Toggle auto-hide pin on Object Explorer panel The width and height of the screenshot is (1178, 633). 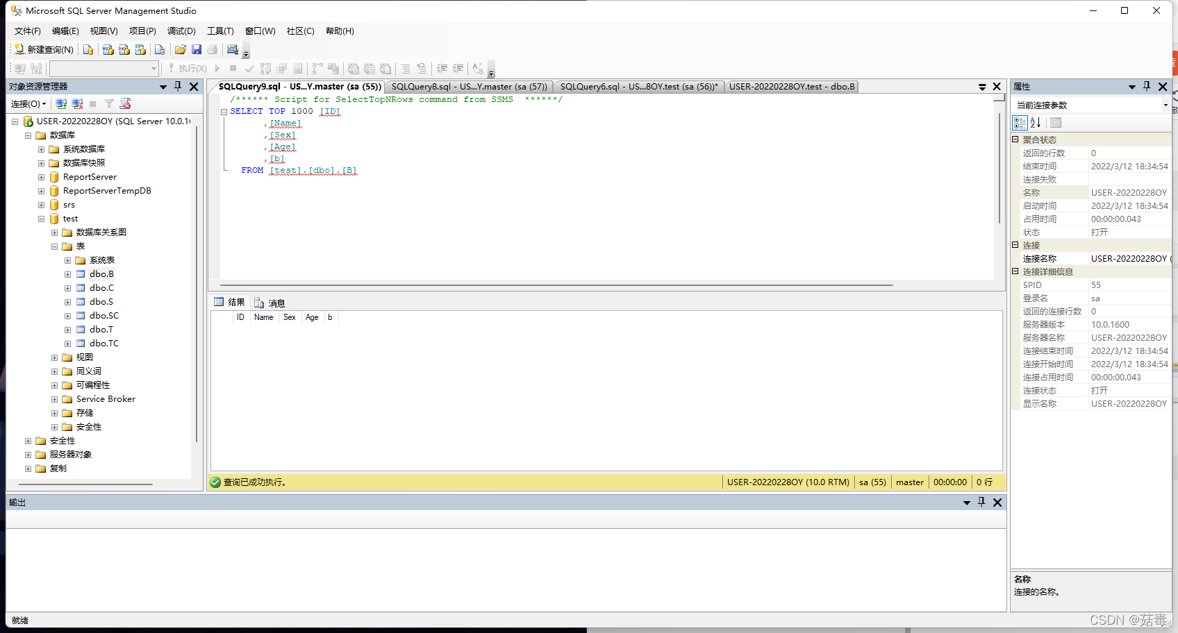click(x=178, y=86)
